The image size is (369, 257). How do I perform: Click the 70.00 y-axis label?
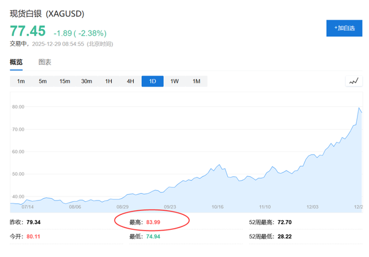(x=18, y=129)
